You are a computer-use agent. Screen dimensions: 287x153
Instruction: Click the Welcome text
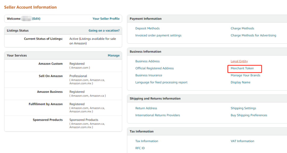coord(14,19)
